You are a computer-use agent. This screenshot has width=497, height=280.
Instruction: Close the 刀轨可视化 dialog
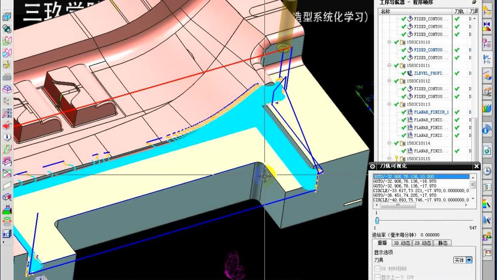[x=476, y=166]
